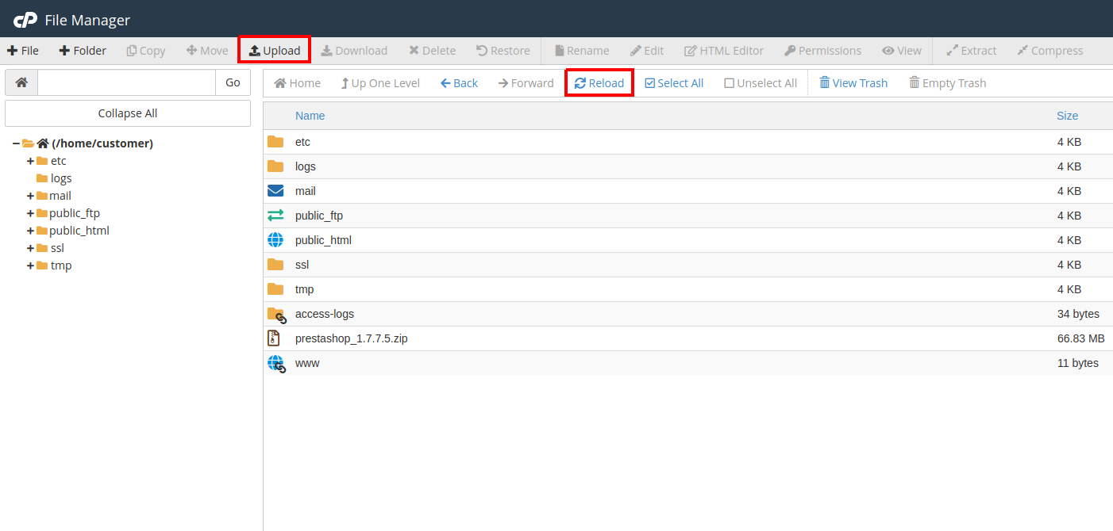Viewport: 1113px width, 531px height.
Task: Focus the path input field
Action: click(x=126, y=82)
